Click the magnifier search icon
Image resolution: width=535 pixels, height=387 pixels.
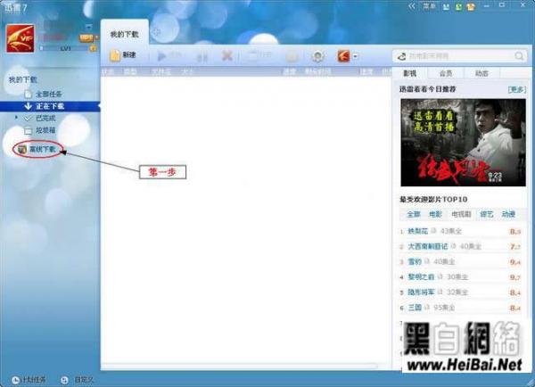tap(519, 56)
